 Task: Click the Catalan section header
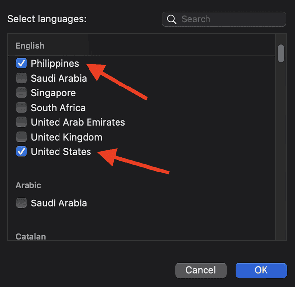click(x=30, y=236)
